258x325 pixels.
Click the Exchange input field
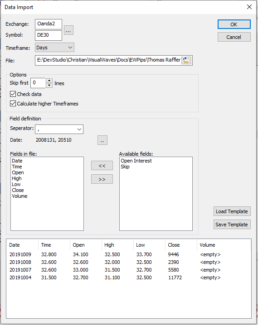point(49,24)
